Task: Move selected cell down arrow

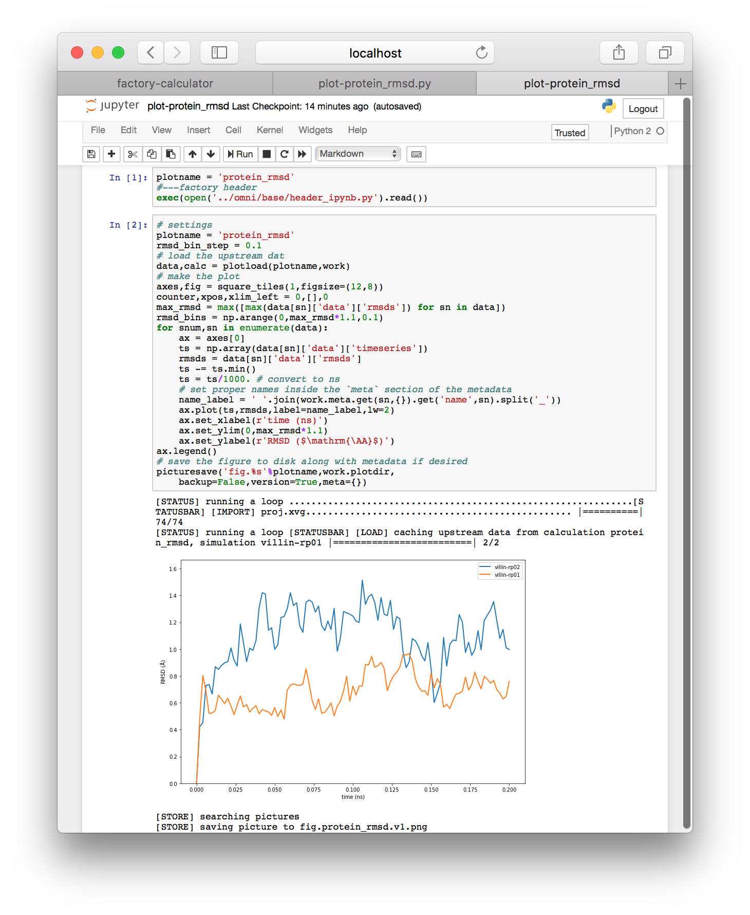Action: tap(211, 154)
